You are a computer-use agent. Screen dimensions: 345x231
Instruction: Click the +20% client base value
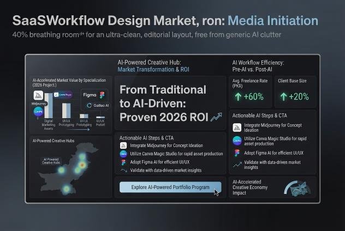299,96
